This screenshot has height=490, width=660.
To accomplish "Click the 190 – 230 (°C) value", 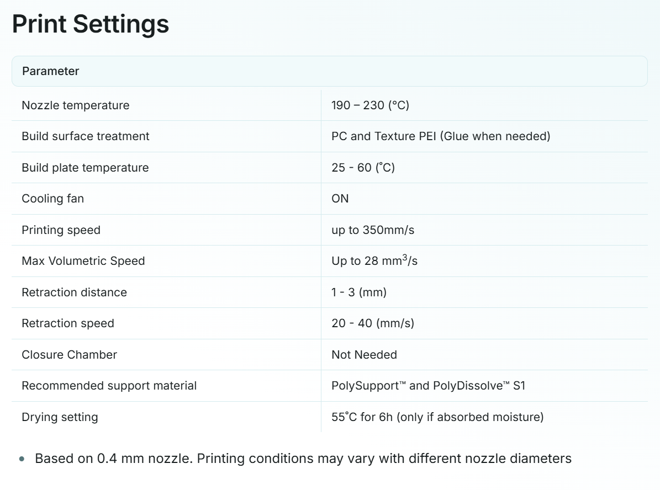I will click(x=370, y=105).
